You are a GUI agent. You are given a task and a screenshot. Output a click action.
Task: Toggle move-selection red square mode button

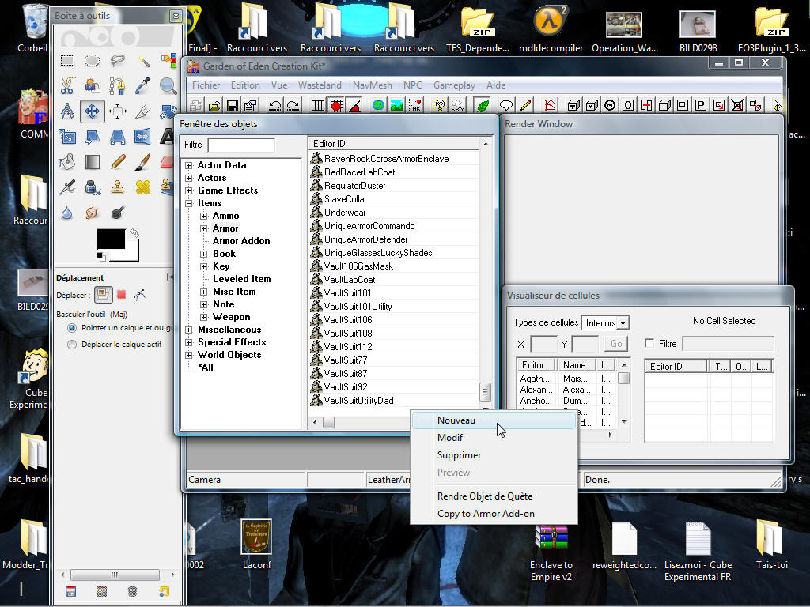tap(121, 295)
